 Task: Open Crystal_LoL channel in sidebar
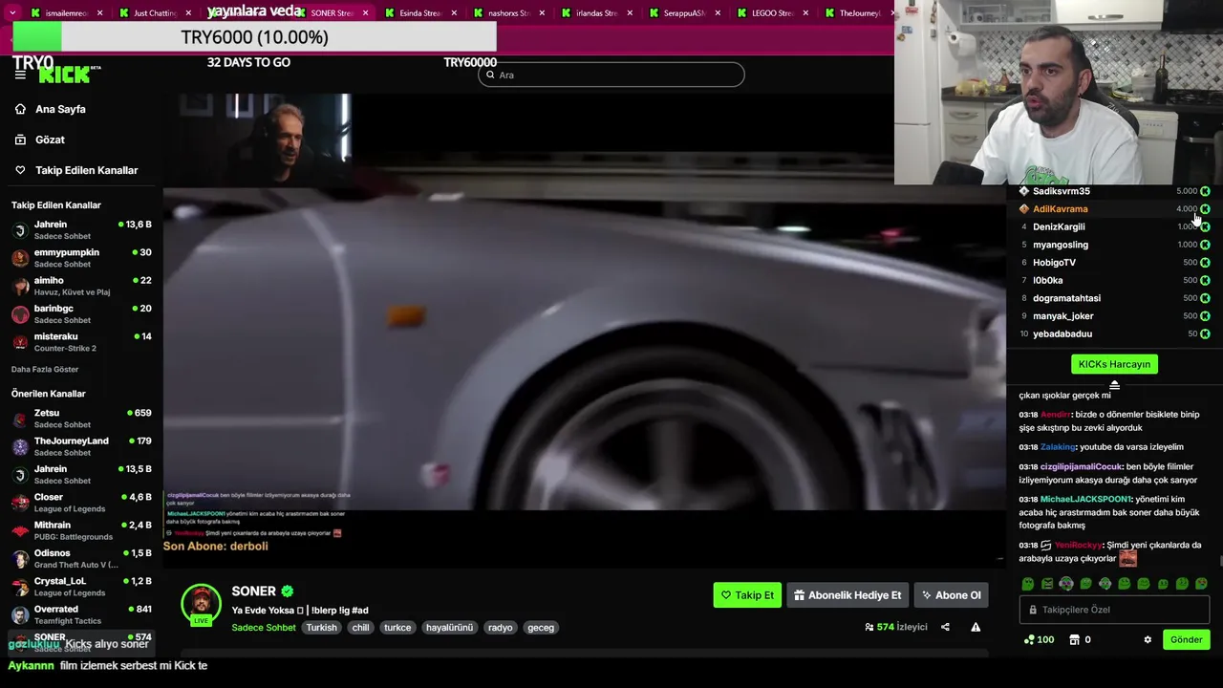pos(81,587)
